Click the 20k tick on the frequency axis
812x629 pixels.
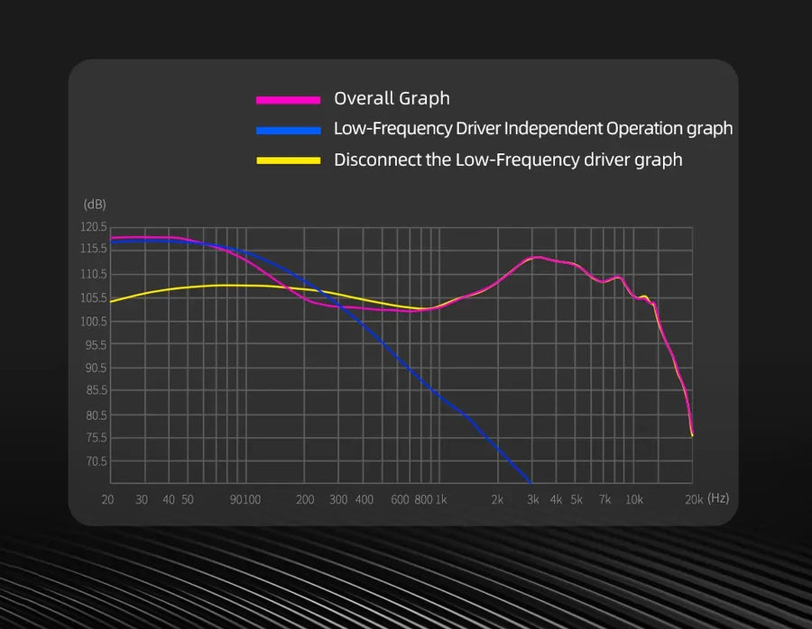tap(694, 499)
